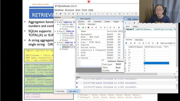
Task: Click Status panel scroll down arrow
Action: (x=177, y=88)
